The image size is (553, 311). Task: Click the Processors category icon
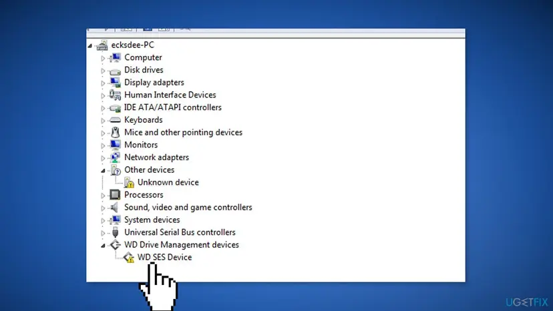coord(115,195)
